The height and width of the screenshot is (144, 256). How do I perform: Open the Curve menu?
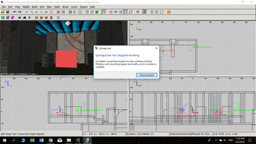[x=75, y=7]
